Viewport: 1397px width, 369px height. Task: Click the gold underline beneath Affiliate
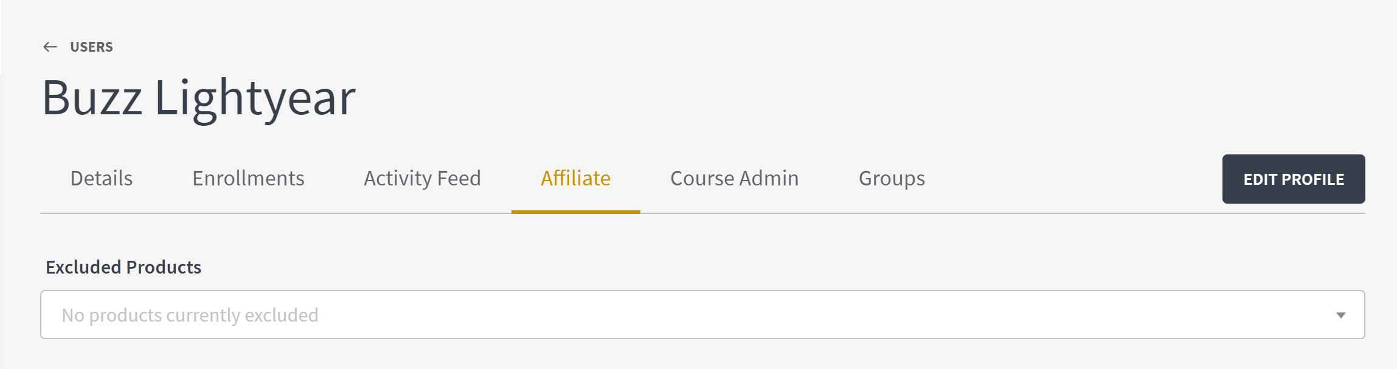[575, 212]
